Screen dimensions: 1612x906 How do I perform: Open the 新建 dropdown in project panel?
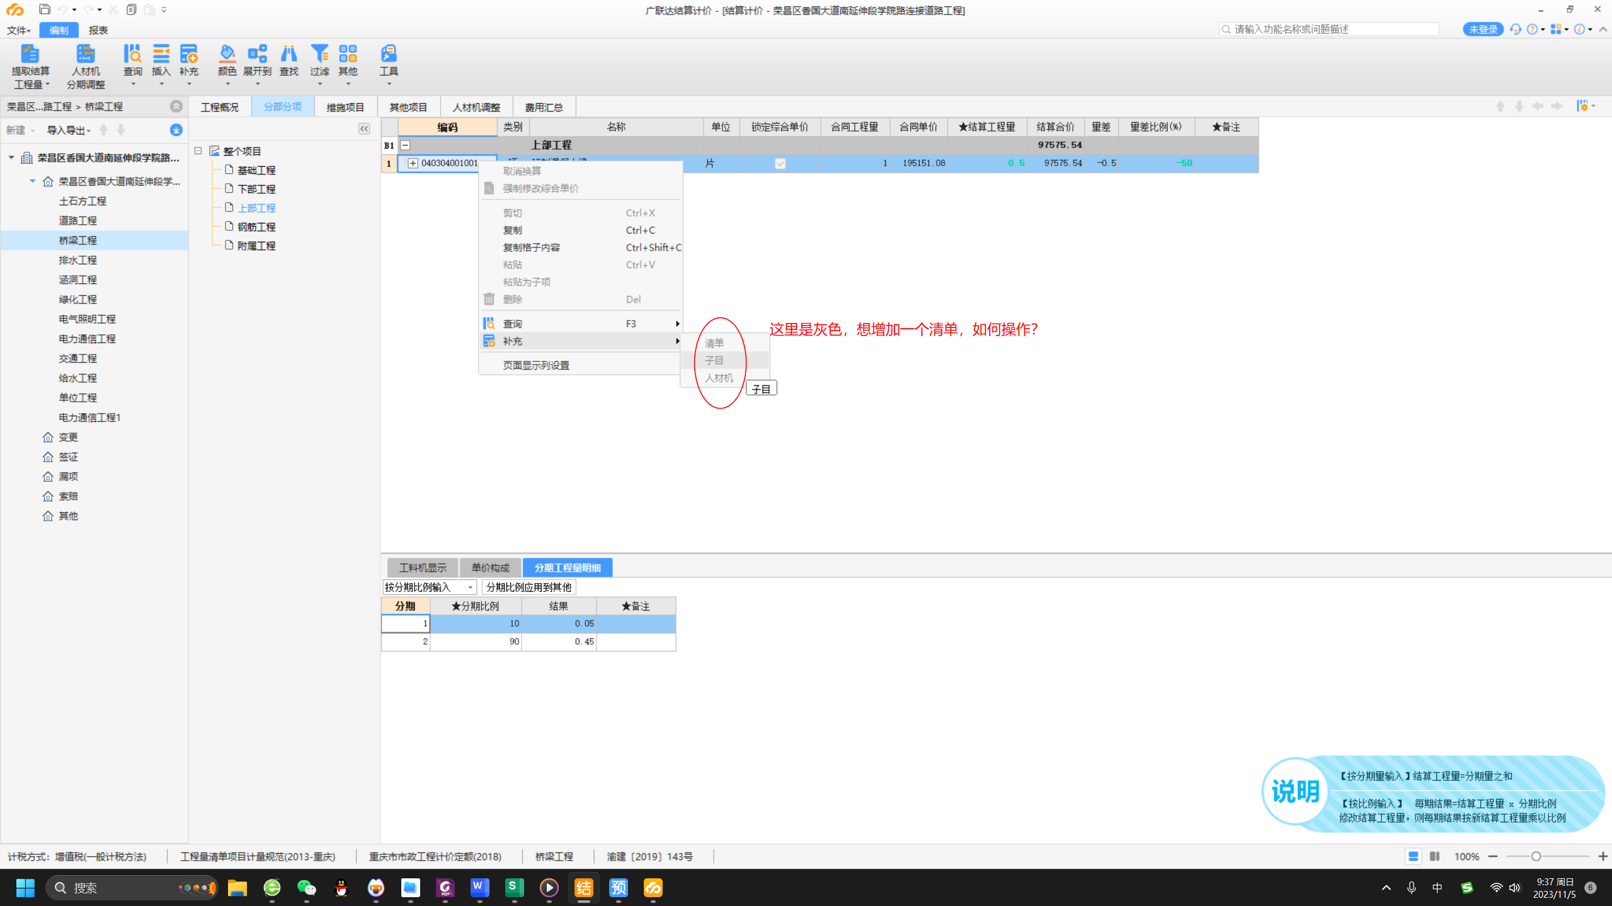[20, 130]
